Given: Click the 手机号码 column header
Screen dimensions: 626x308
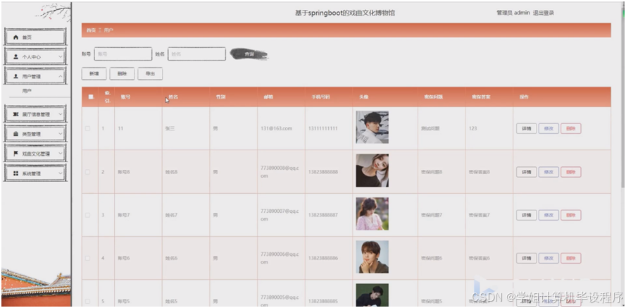Looking at the screenshot, I should tap(320, 97).
